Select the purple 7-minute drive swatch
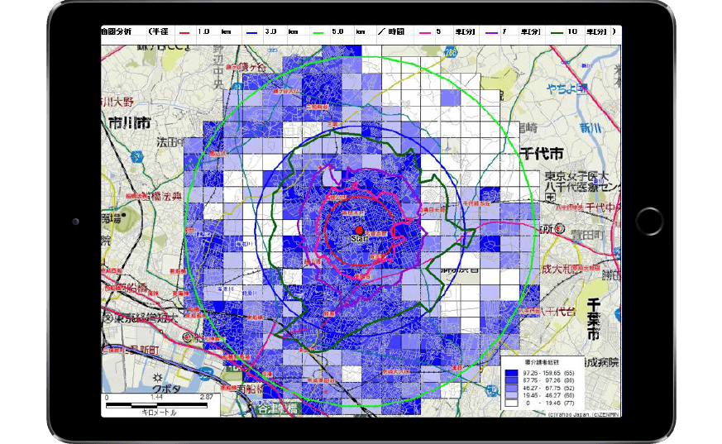The width and height of the screenshot is (722, 444). (491, 33)
